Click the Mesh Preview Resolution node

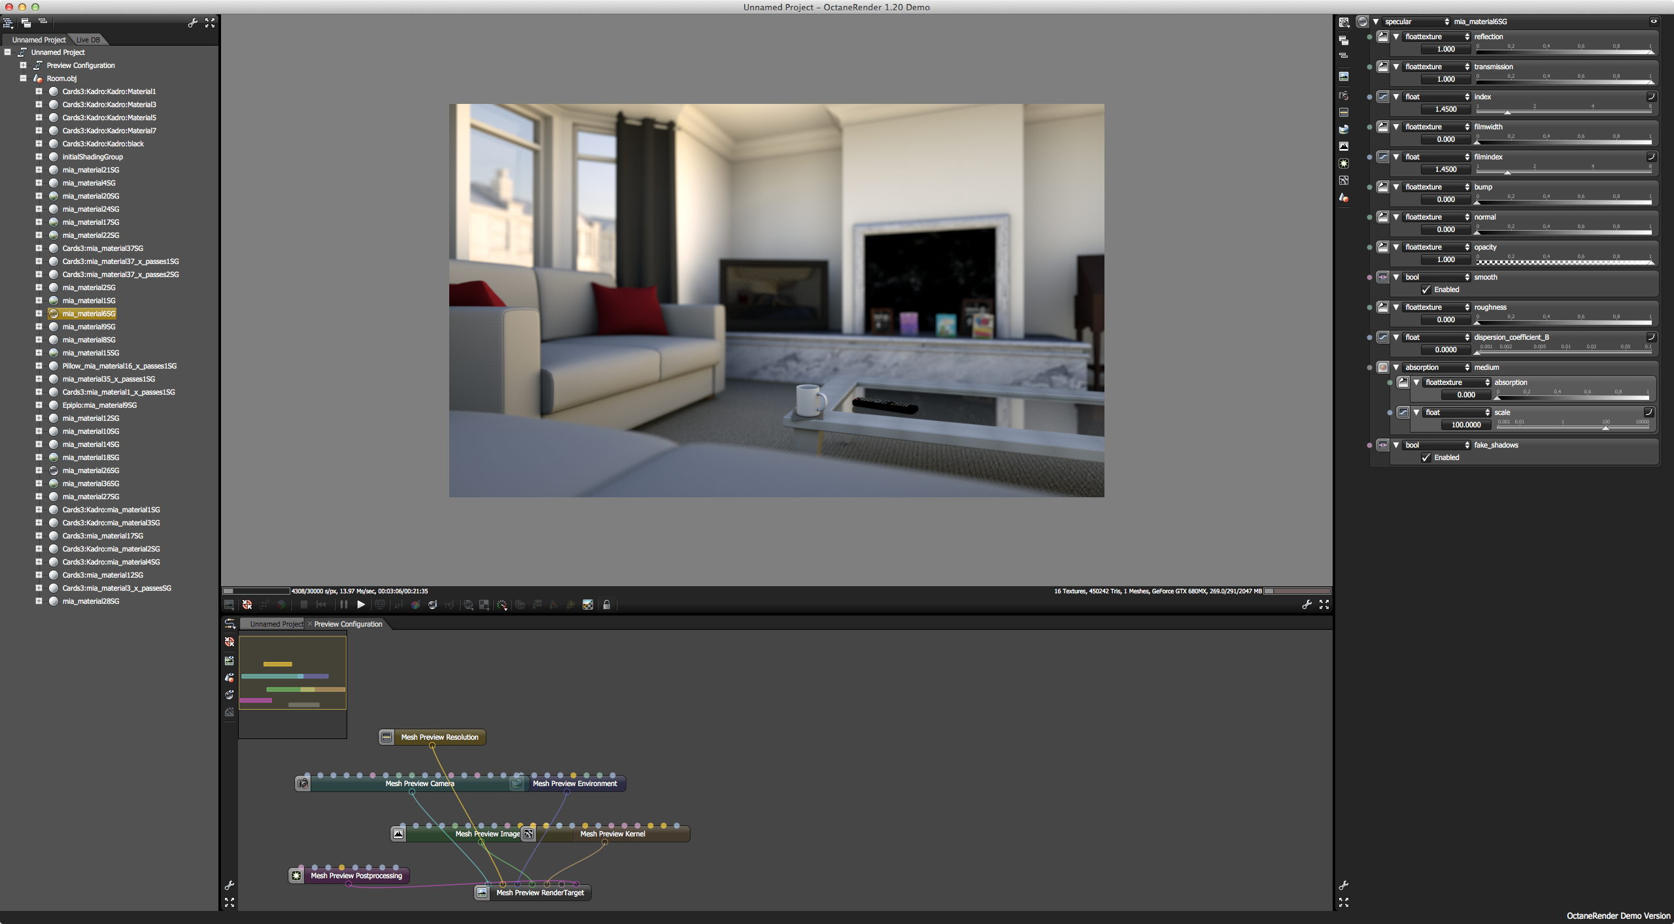[x=439, y=737]
